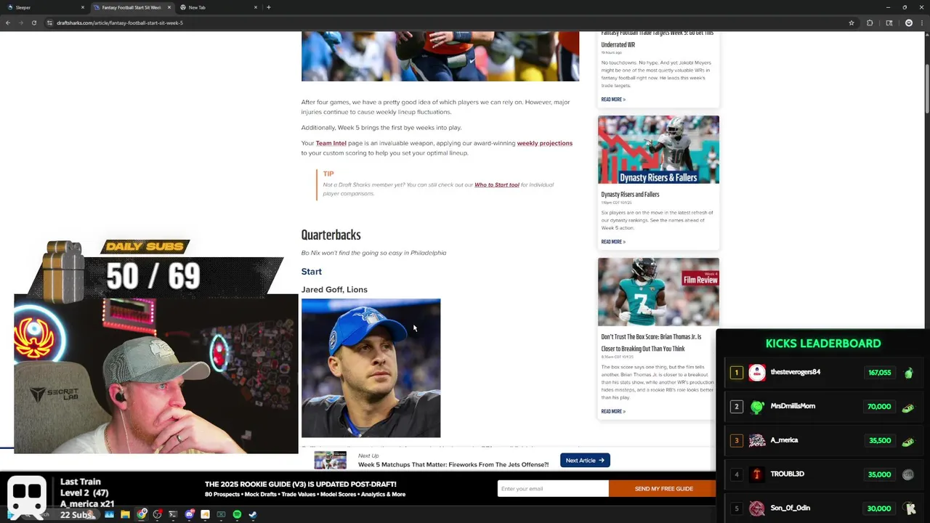Open the Team Intel link
The image size is (930, 523).
click(x=331, y=143)
